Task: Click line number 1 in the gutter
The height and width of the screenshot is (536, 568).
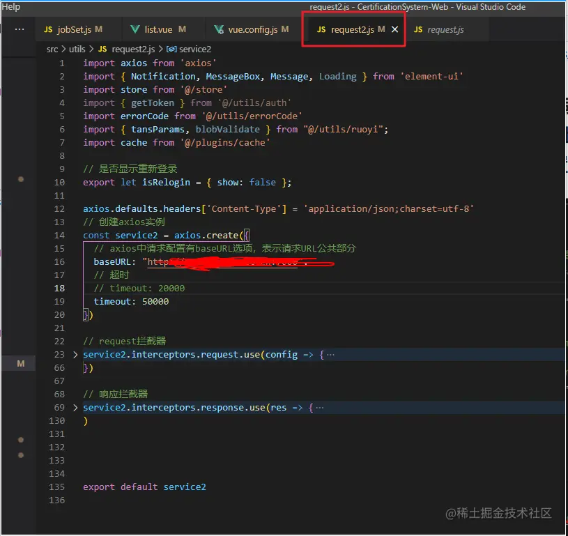Action: click(x=62, y=63)
